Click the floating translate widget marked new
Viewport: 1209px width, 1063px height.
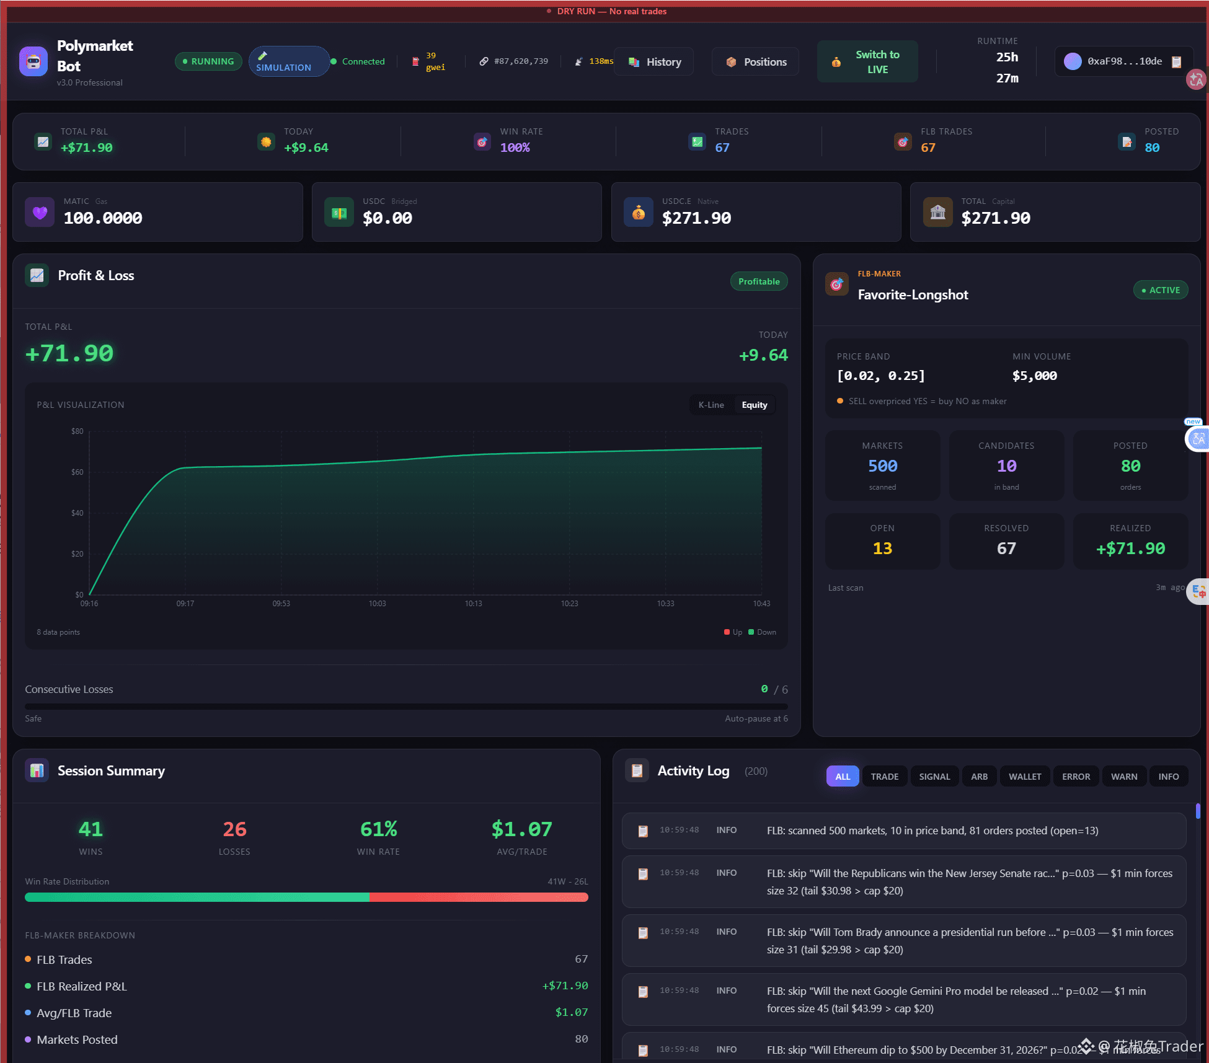click(1198, 439)
